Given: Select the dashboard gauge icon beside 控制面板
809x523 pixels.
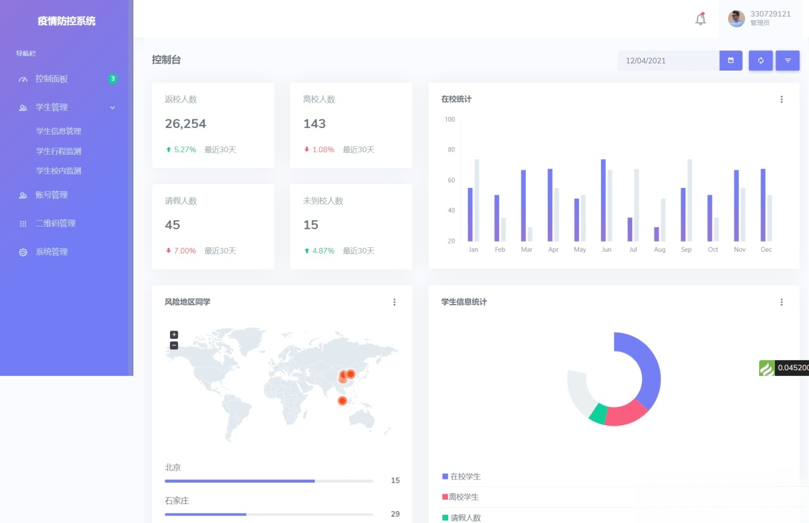Looking at the screenshot, I should 23,79.
